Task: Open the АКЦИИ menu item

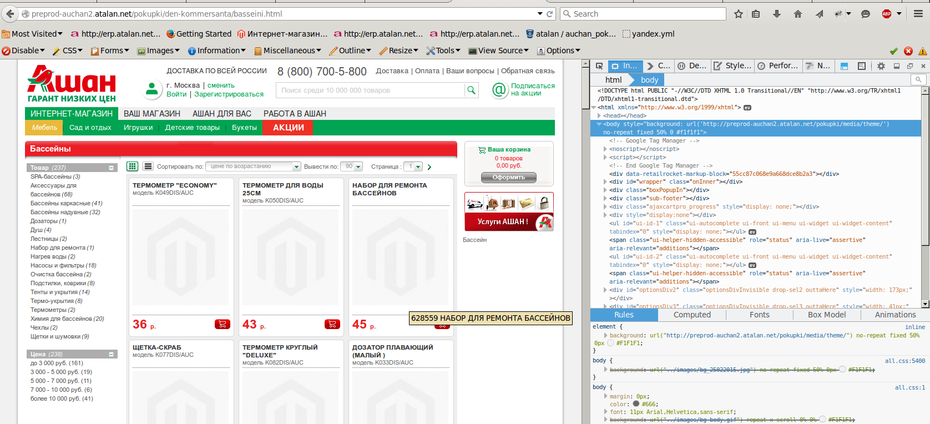Action: point(289,128)
